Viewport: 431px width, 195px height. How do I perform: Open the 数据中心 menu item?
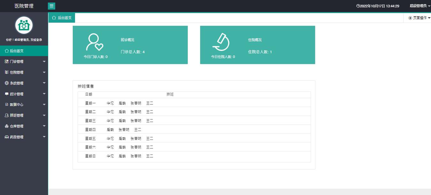click(x=24, y=105)
